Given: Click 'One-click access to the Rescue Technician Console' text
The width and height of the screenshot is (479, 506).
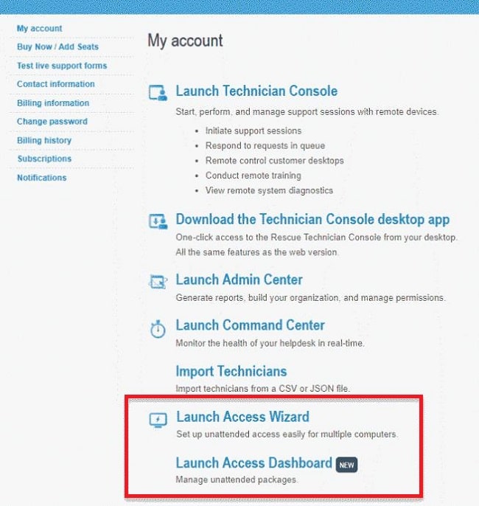Looking at the screenshot, I should click(316, 238).
